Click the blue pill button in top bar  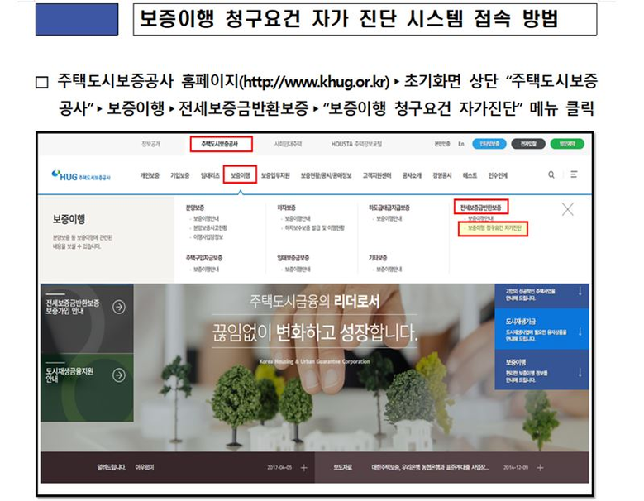489,144
